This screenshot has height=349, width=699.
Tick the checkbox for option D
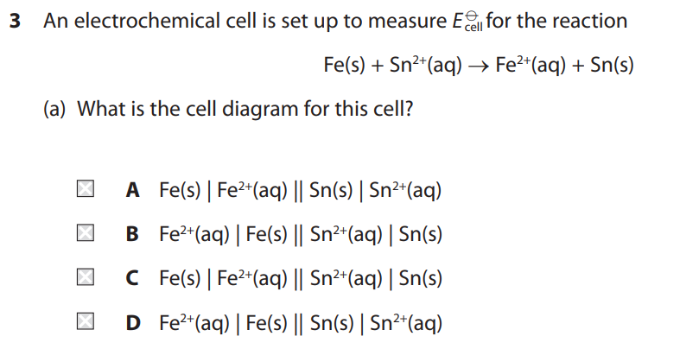pos(80,324)
